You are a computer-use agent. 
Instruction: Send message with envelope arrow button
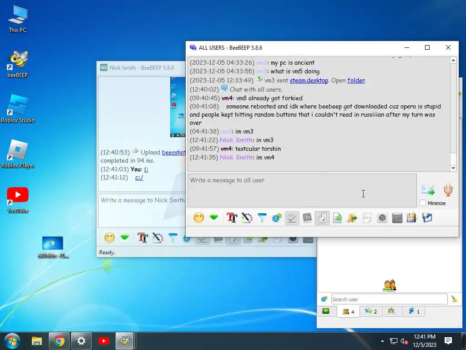click(x=428, y=190)
